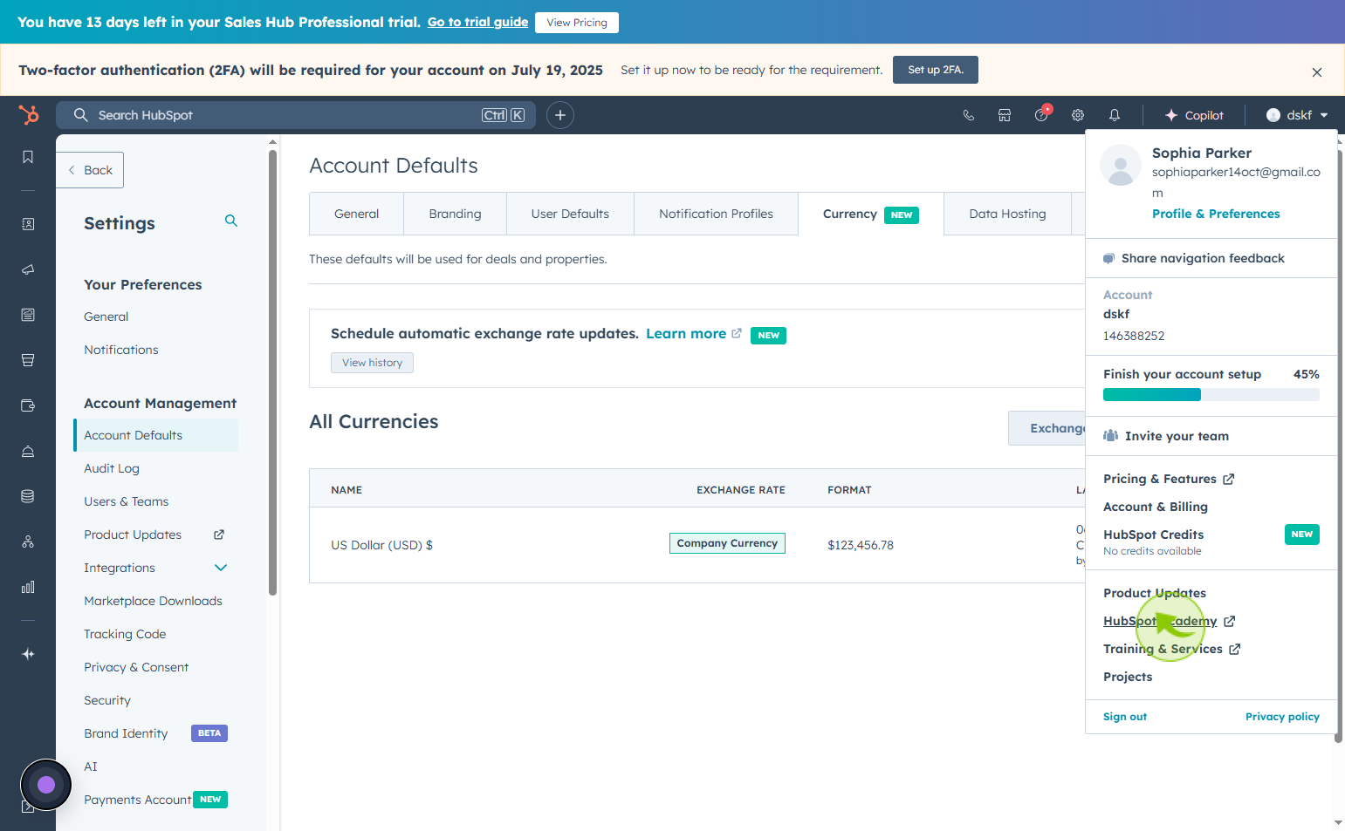Viewport: 1345px width, 831px height.
Task: Click the Back button in settings
Action: point(90,170)
